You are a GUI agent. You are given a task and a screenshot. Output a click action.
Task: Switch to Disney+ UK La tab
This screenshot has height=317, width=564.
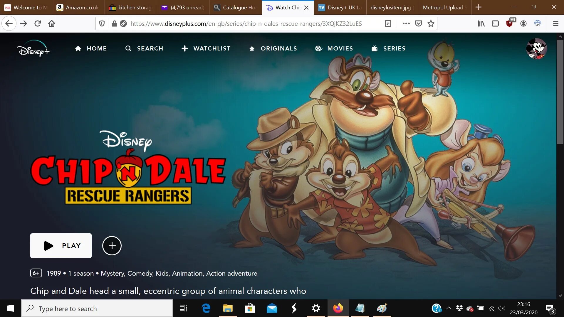click(x=340, y=7)
